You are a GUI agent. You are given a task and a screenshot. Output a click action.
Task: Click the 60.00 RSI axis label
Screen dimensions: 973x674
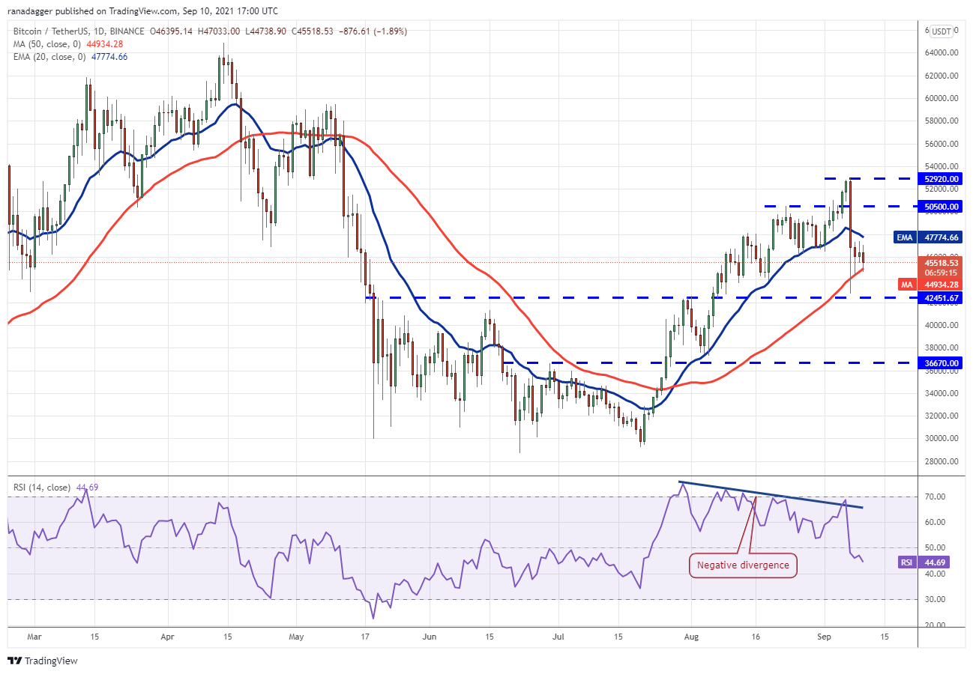933,523
